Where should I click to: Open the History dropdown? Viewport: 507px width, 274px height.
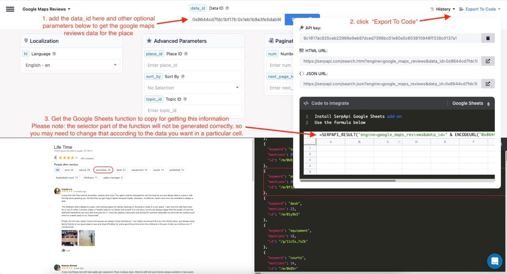pyautogui.click(x=443, y=9)
